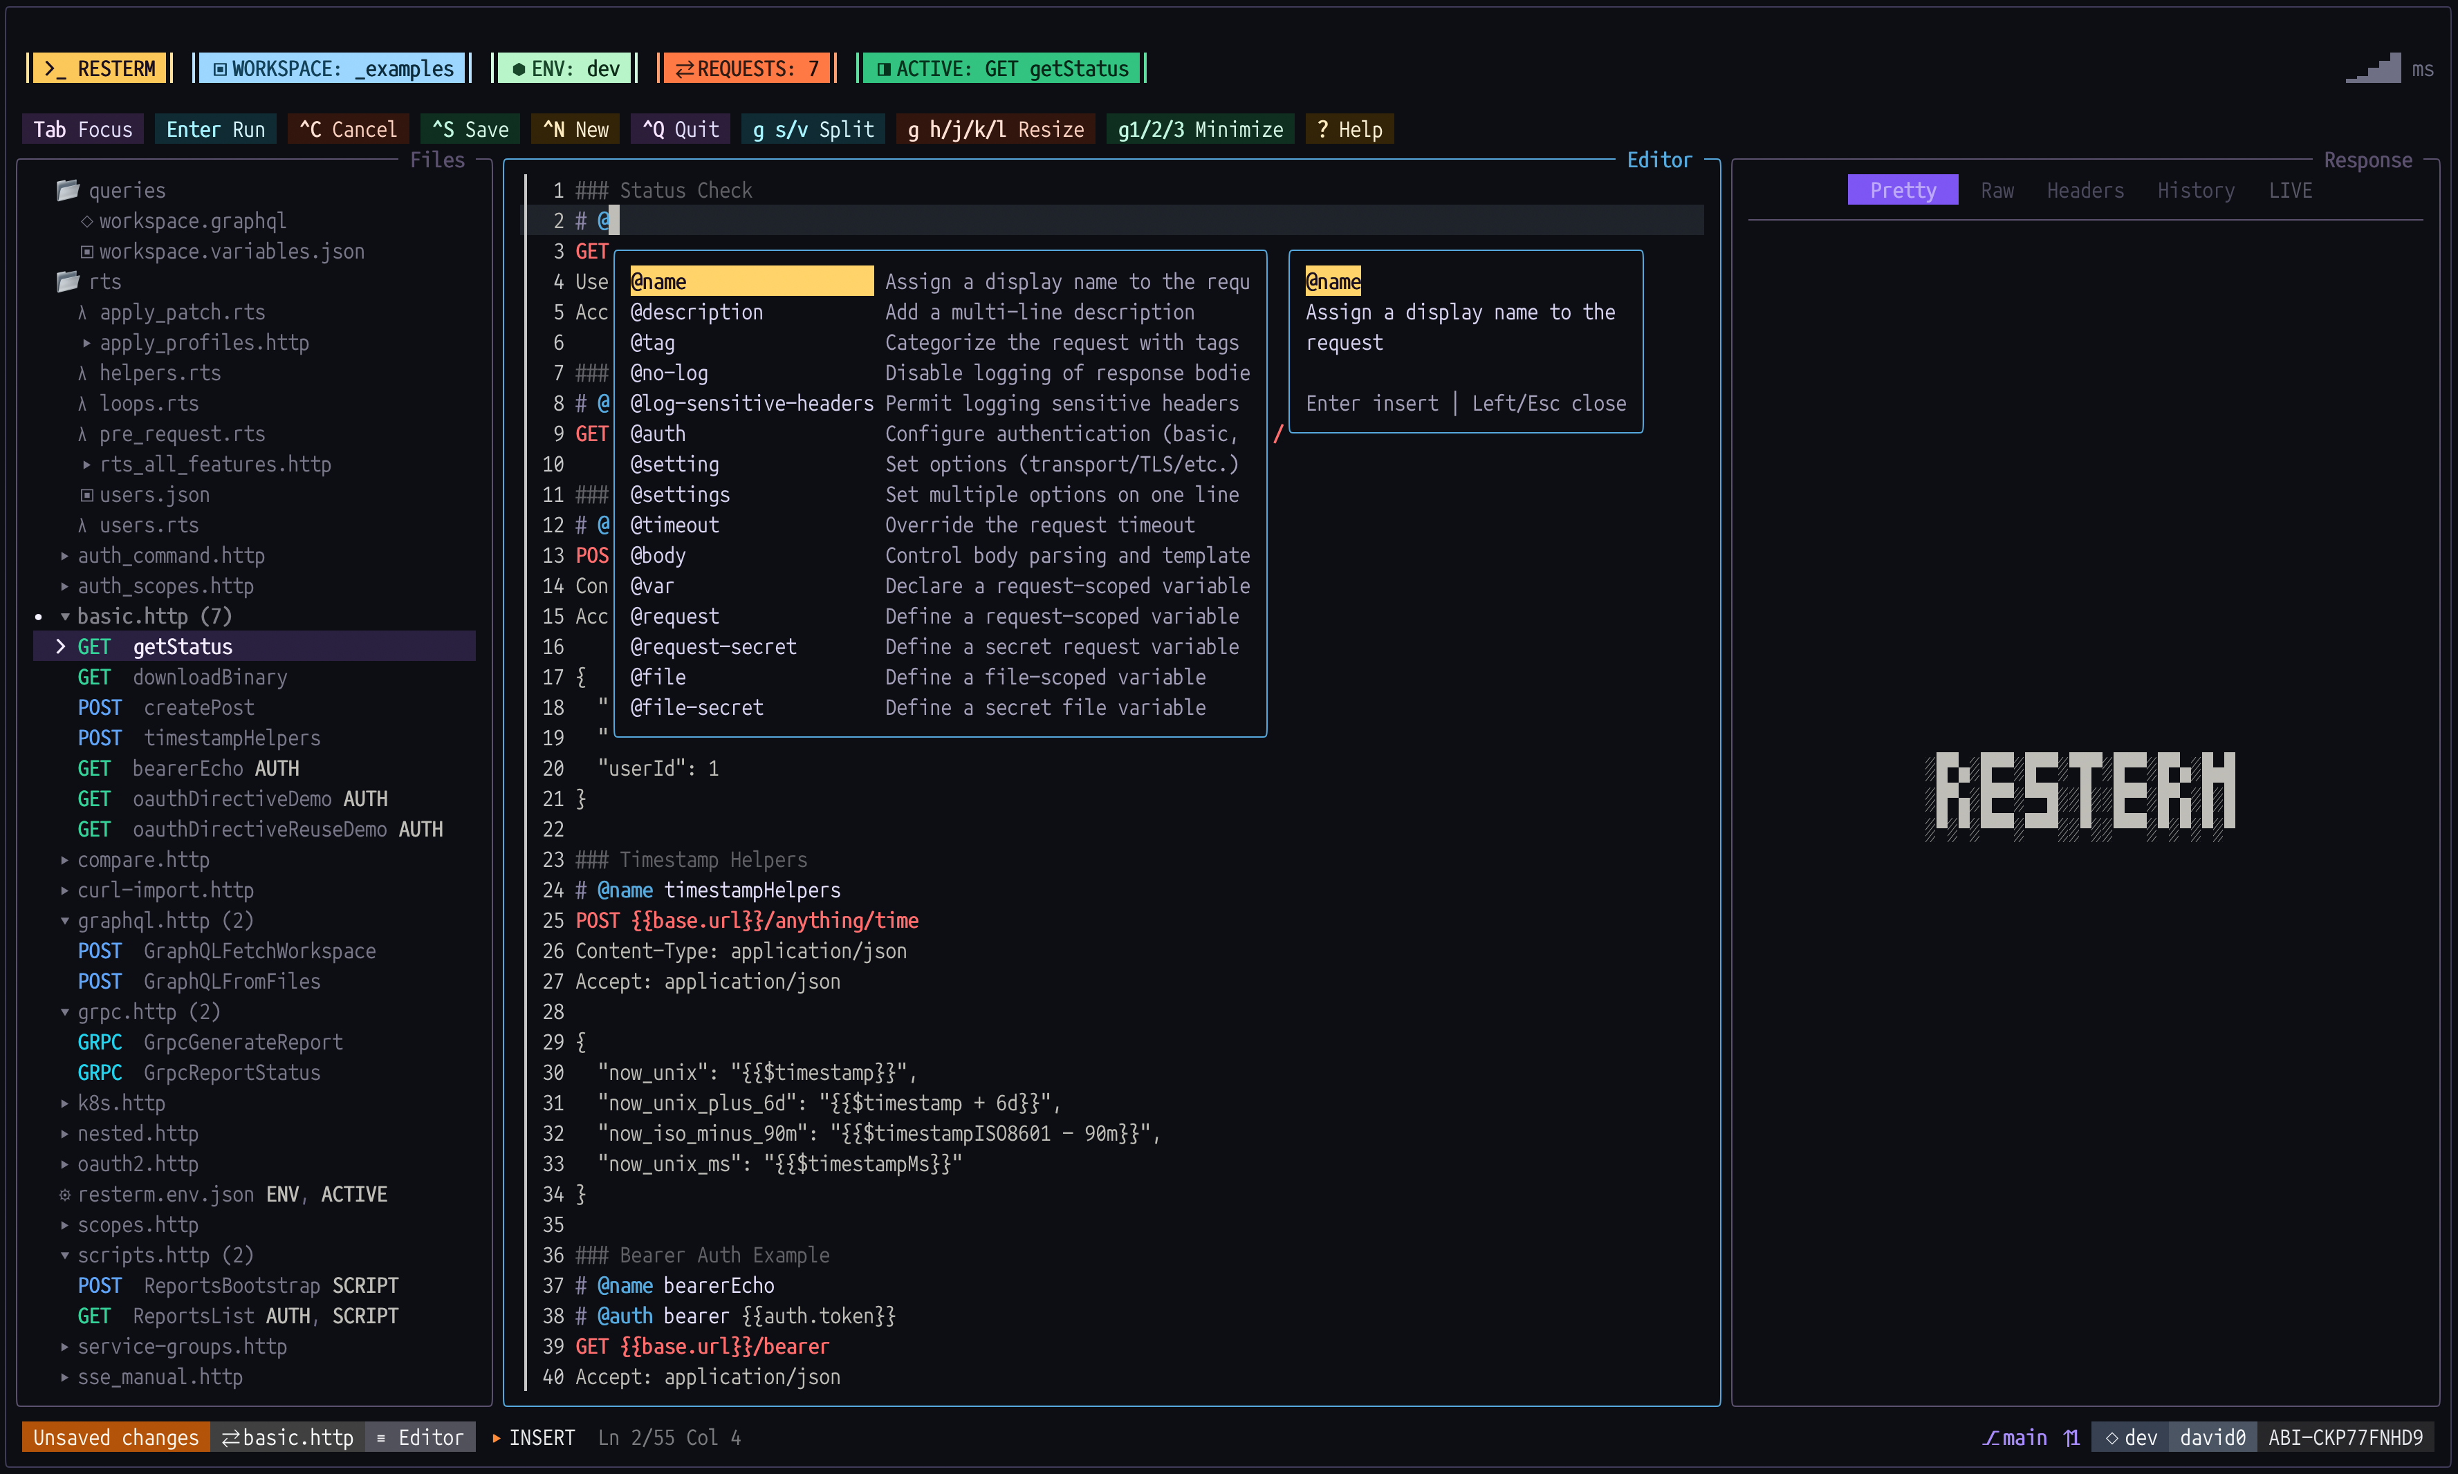The image size is (2458, 1474).
Task: Expand auth_command.http
Action: click(x=64, y=555)
